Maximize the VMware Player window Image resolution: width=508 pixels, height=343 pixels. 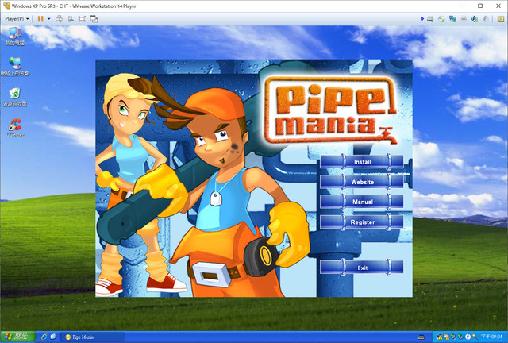coord(480,6)
